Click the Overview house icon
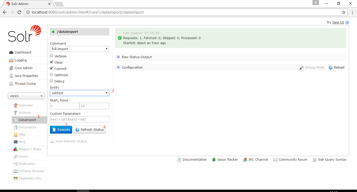The image size is (357, 192). 16,105
